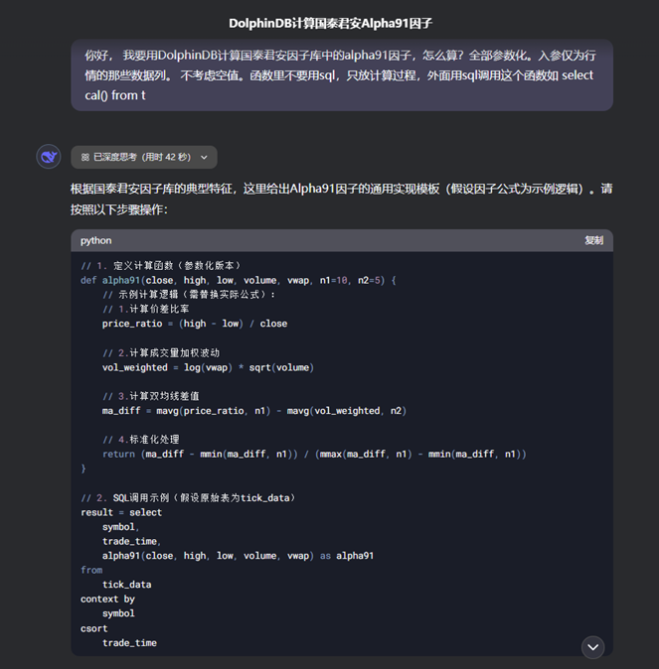
Task: Click the return statement code line
Action: click(314, 455)
